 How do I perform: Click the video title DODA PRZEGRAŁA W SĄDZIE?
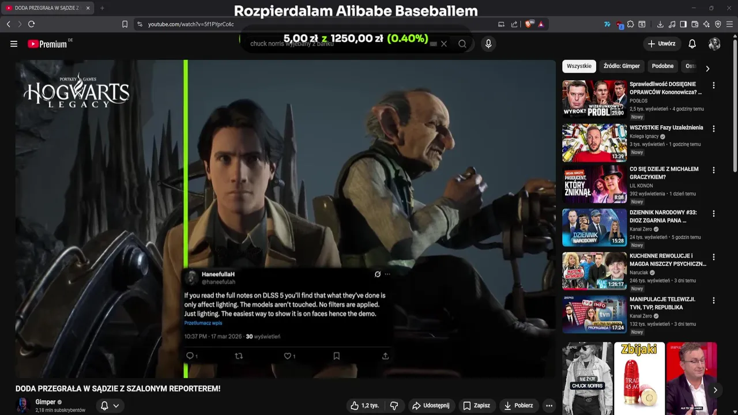118,389
